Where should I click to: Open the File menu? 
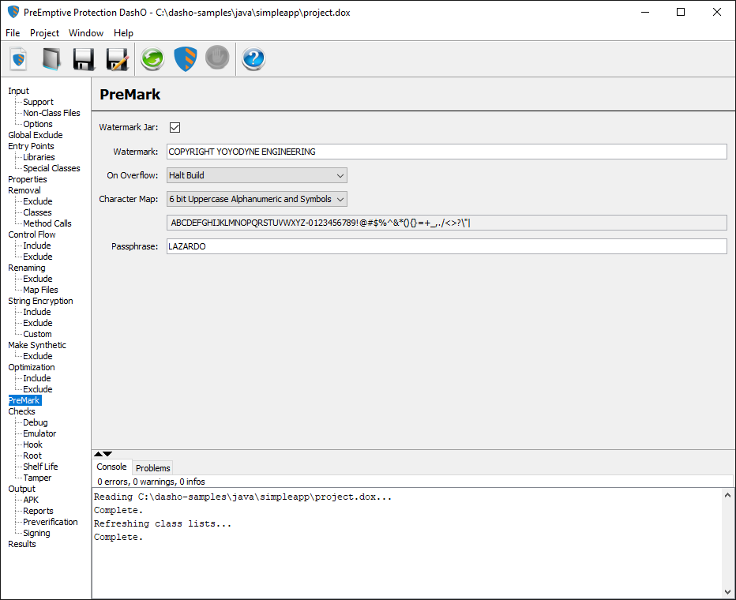click(x=13, y=33)
